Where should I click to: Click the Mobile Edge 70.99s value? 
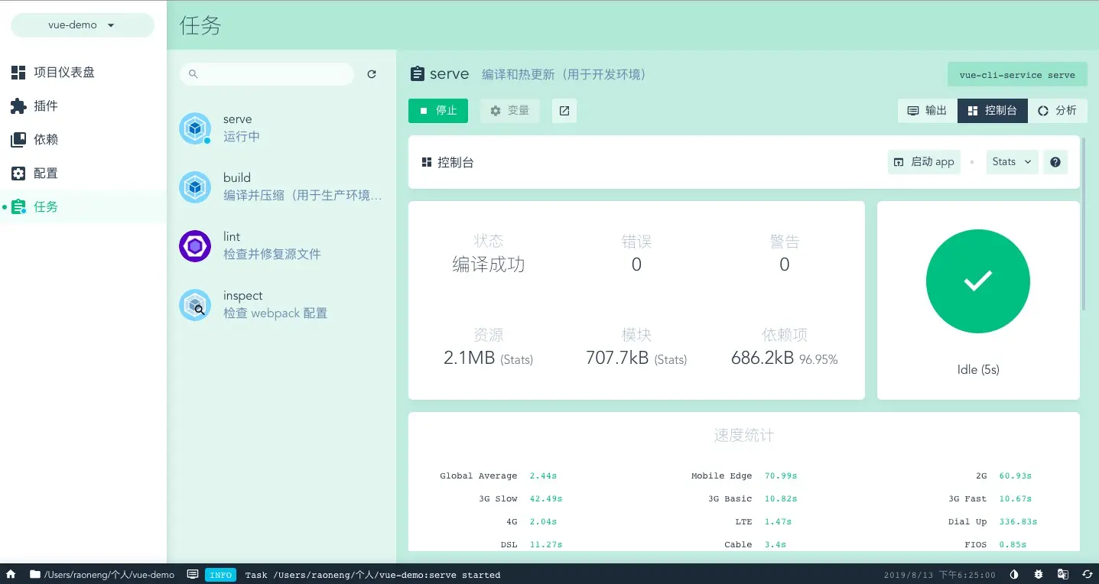pos(781,475)
